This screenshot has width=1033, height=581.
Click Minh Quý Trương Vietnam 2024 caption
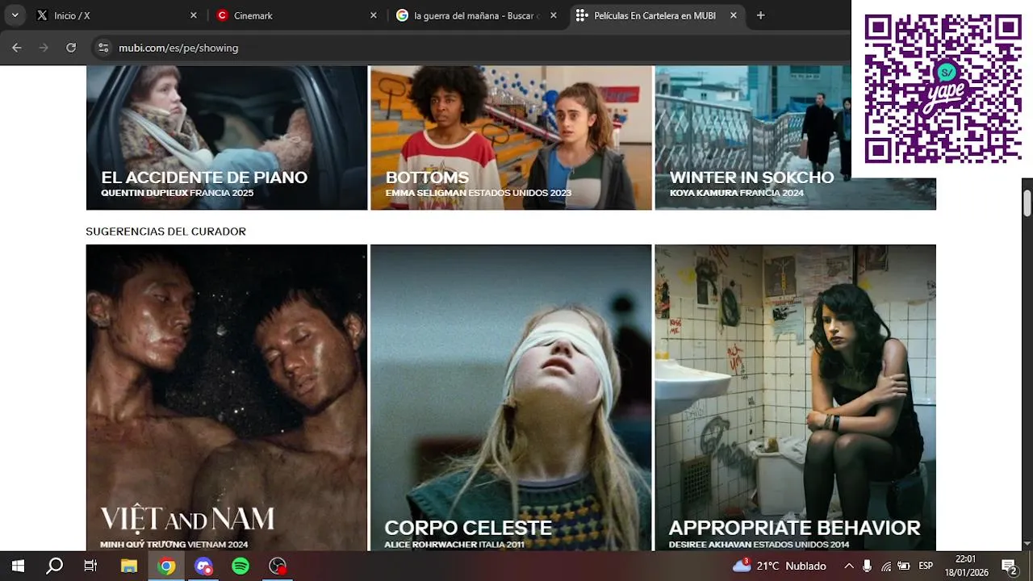[x=174, y=545]
